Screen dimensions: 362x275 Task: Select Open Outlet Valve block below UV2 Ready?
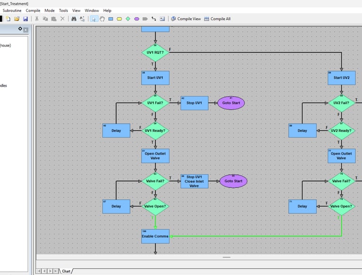coord(341,156)
